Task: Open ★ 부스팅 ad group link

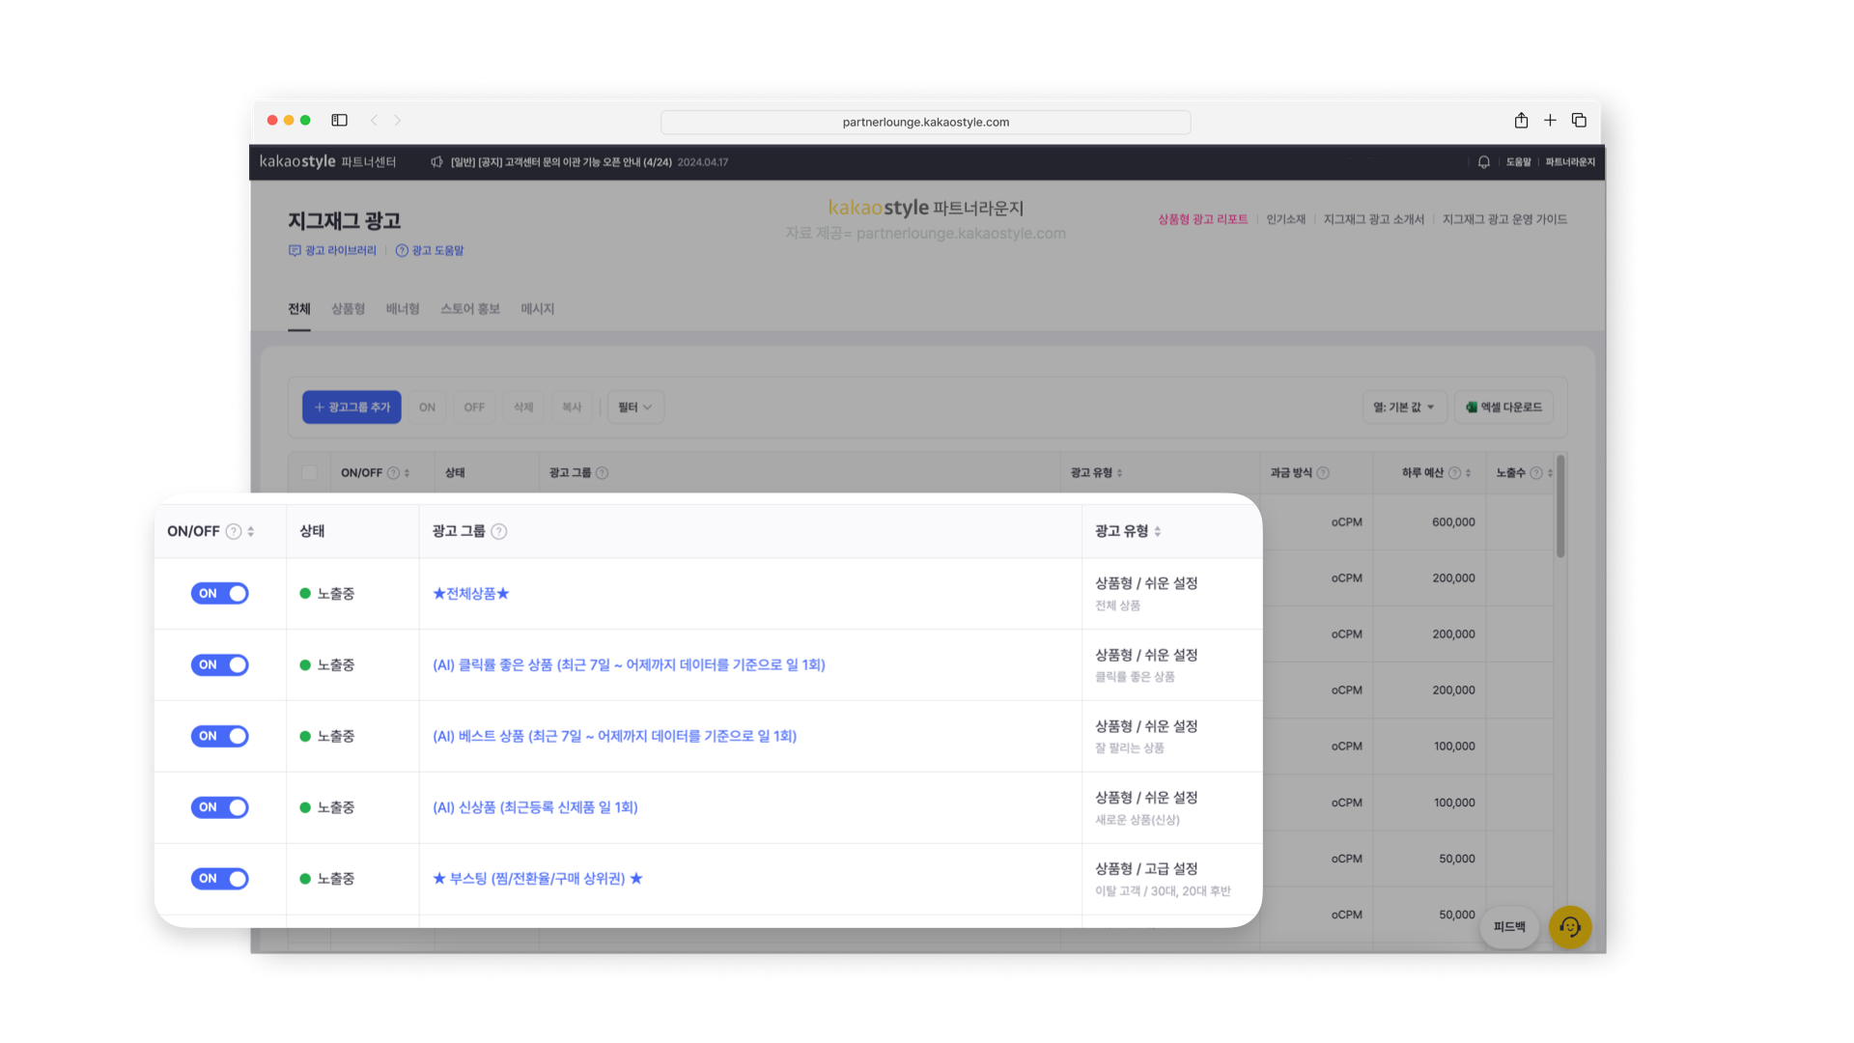Action: pyautogui.click(x=538, y=879)
